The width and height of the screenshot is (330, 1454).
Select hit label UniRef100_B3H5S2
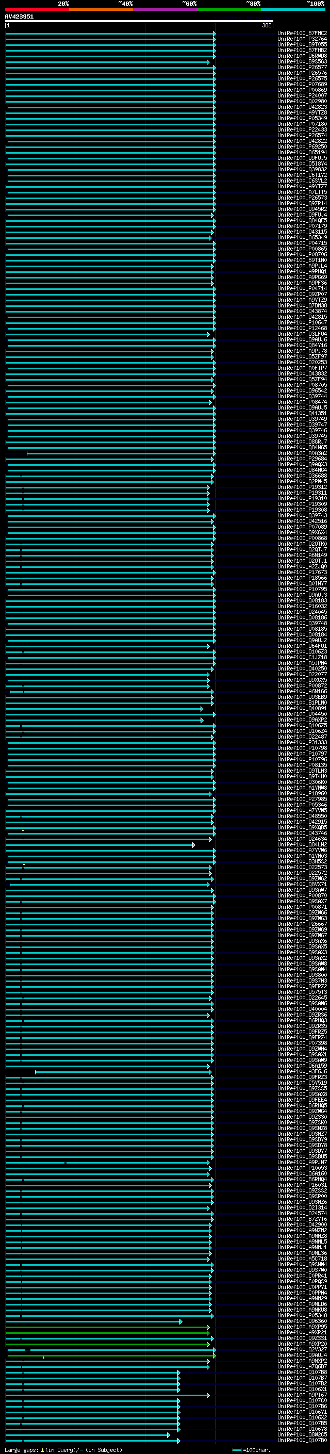click(302, 861)
